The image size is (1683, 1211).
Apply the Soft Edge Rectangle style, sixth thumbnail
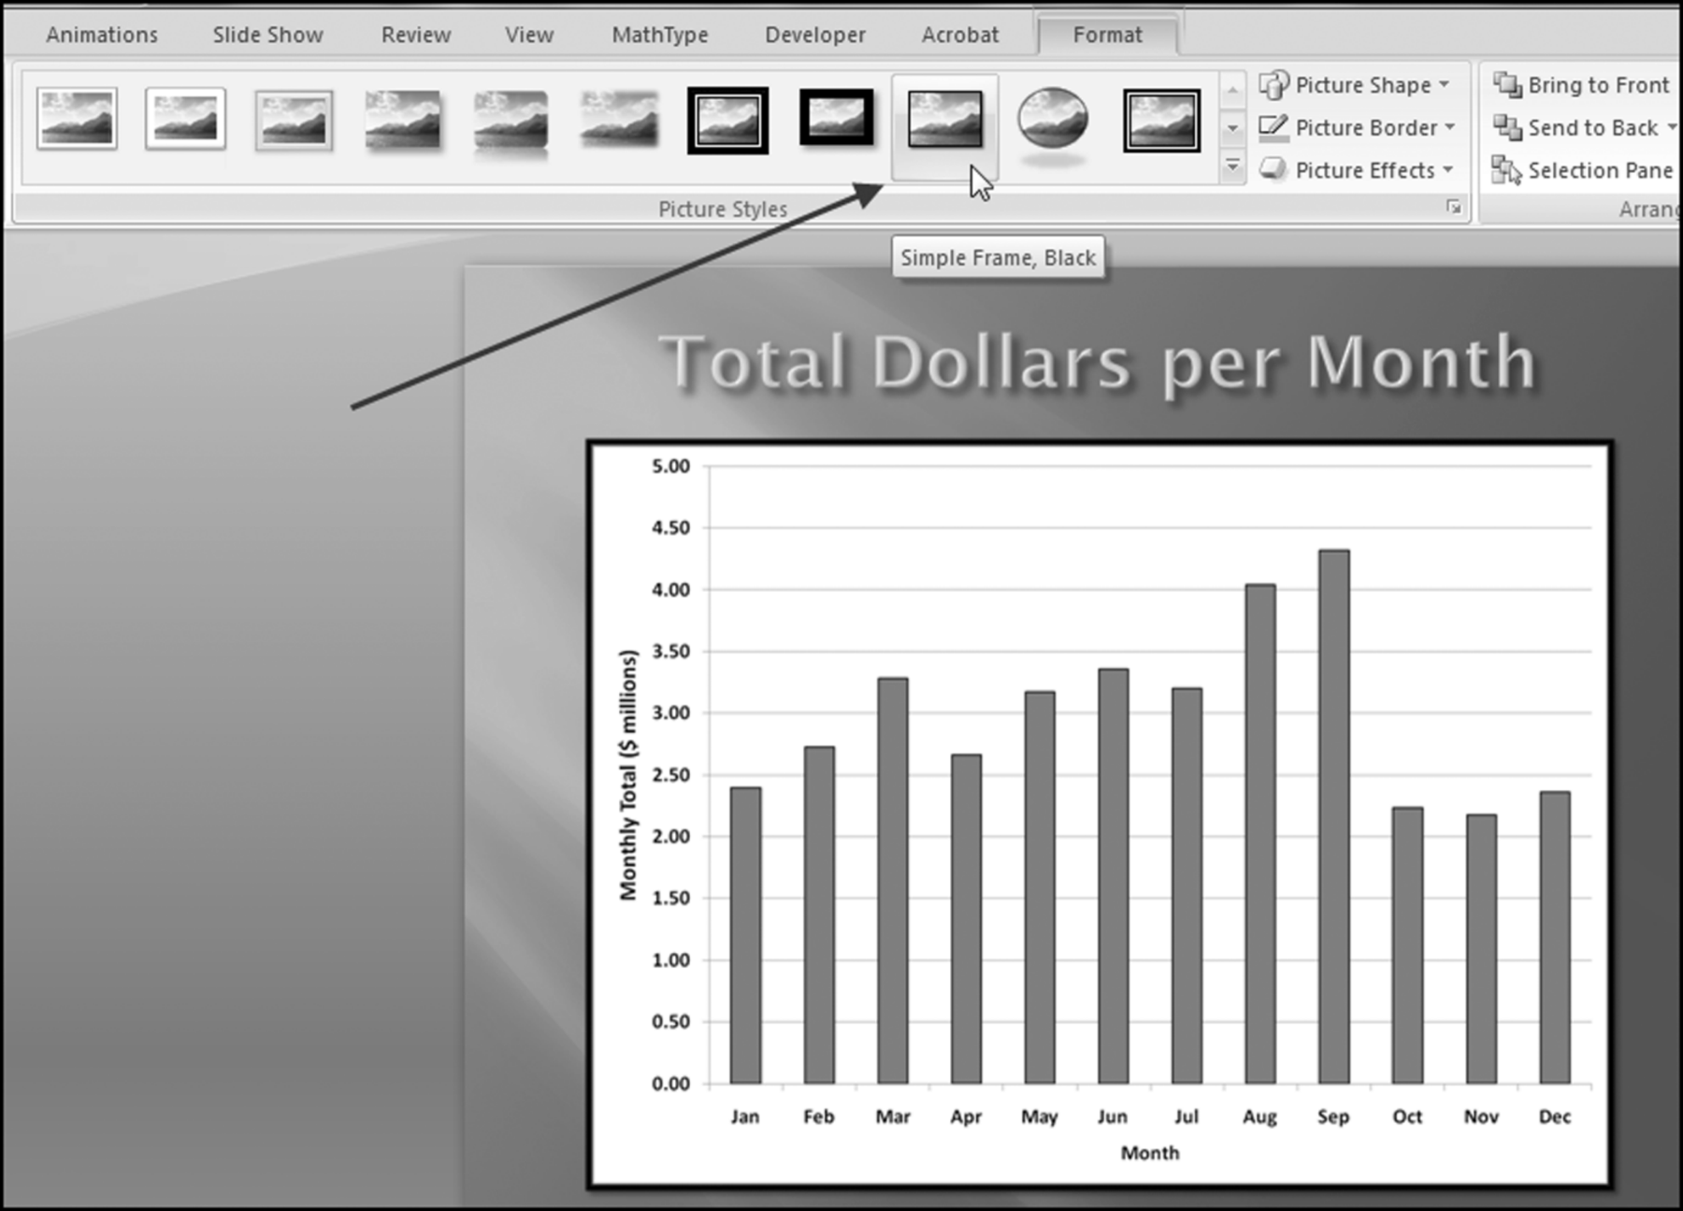click(x=619, y=119)
